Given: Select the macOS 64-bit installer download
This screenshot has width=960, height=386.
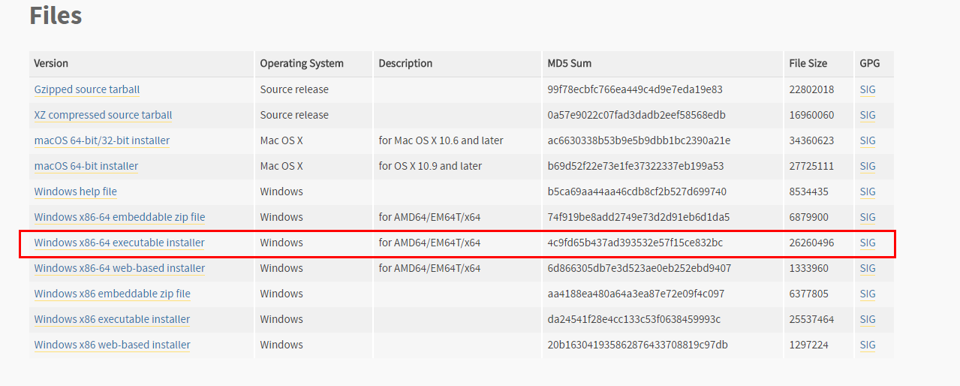Looking at the screenshot, I should tap(86, 166).
